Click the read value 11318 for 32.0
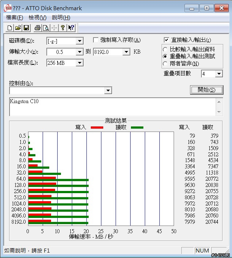 (x=212, y=173)
